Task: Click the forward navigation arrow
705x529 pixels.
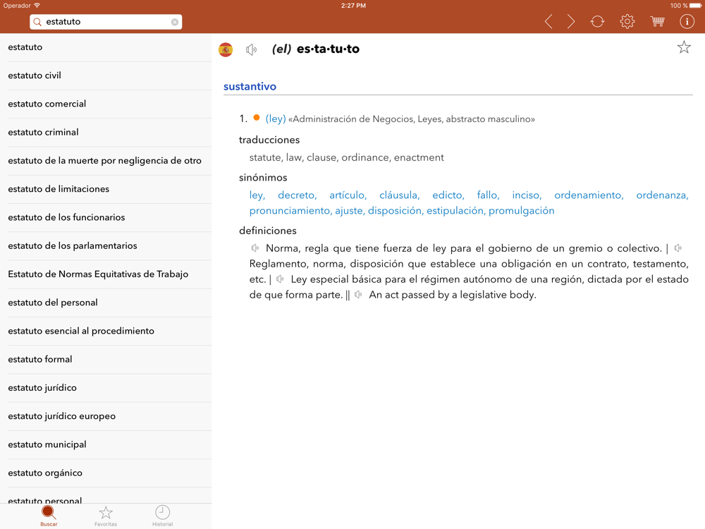Action: tap(571, 22)
